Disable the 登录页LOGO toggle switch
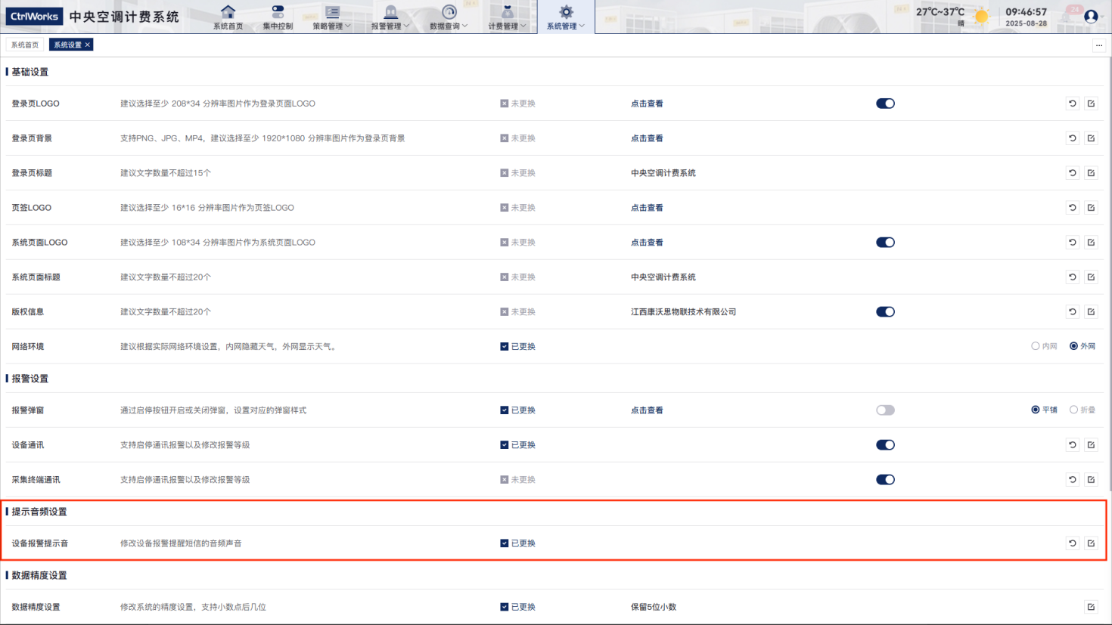This screenshot has width=1112, height=625. pyautogui.click(x=885, y=104)
